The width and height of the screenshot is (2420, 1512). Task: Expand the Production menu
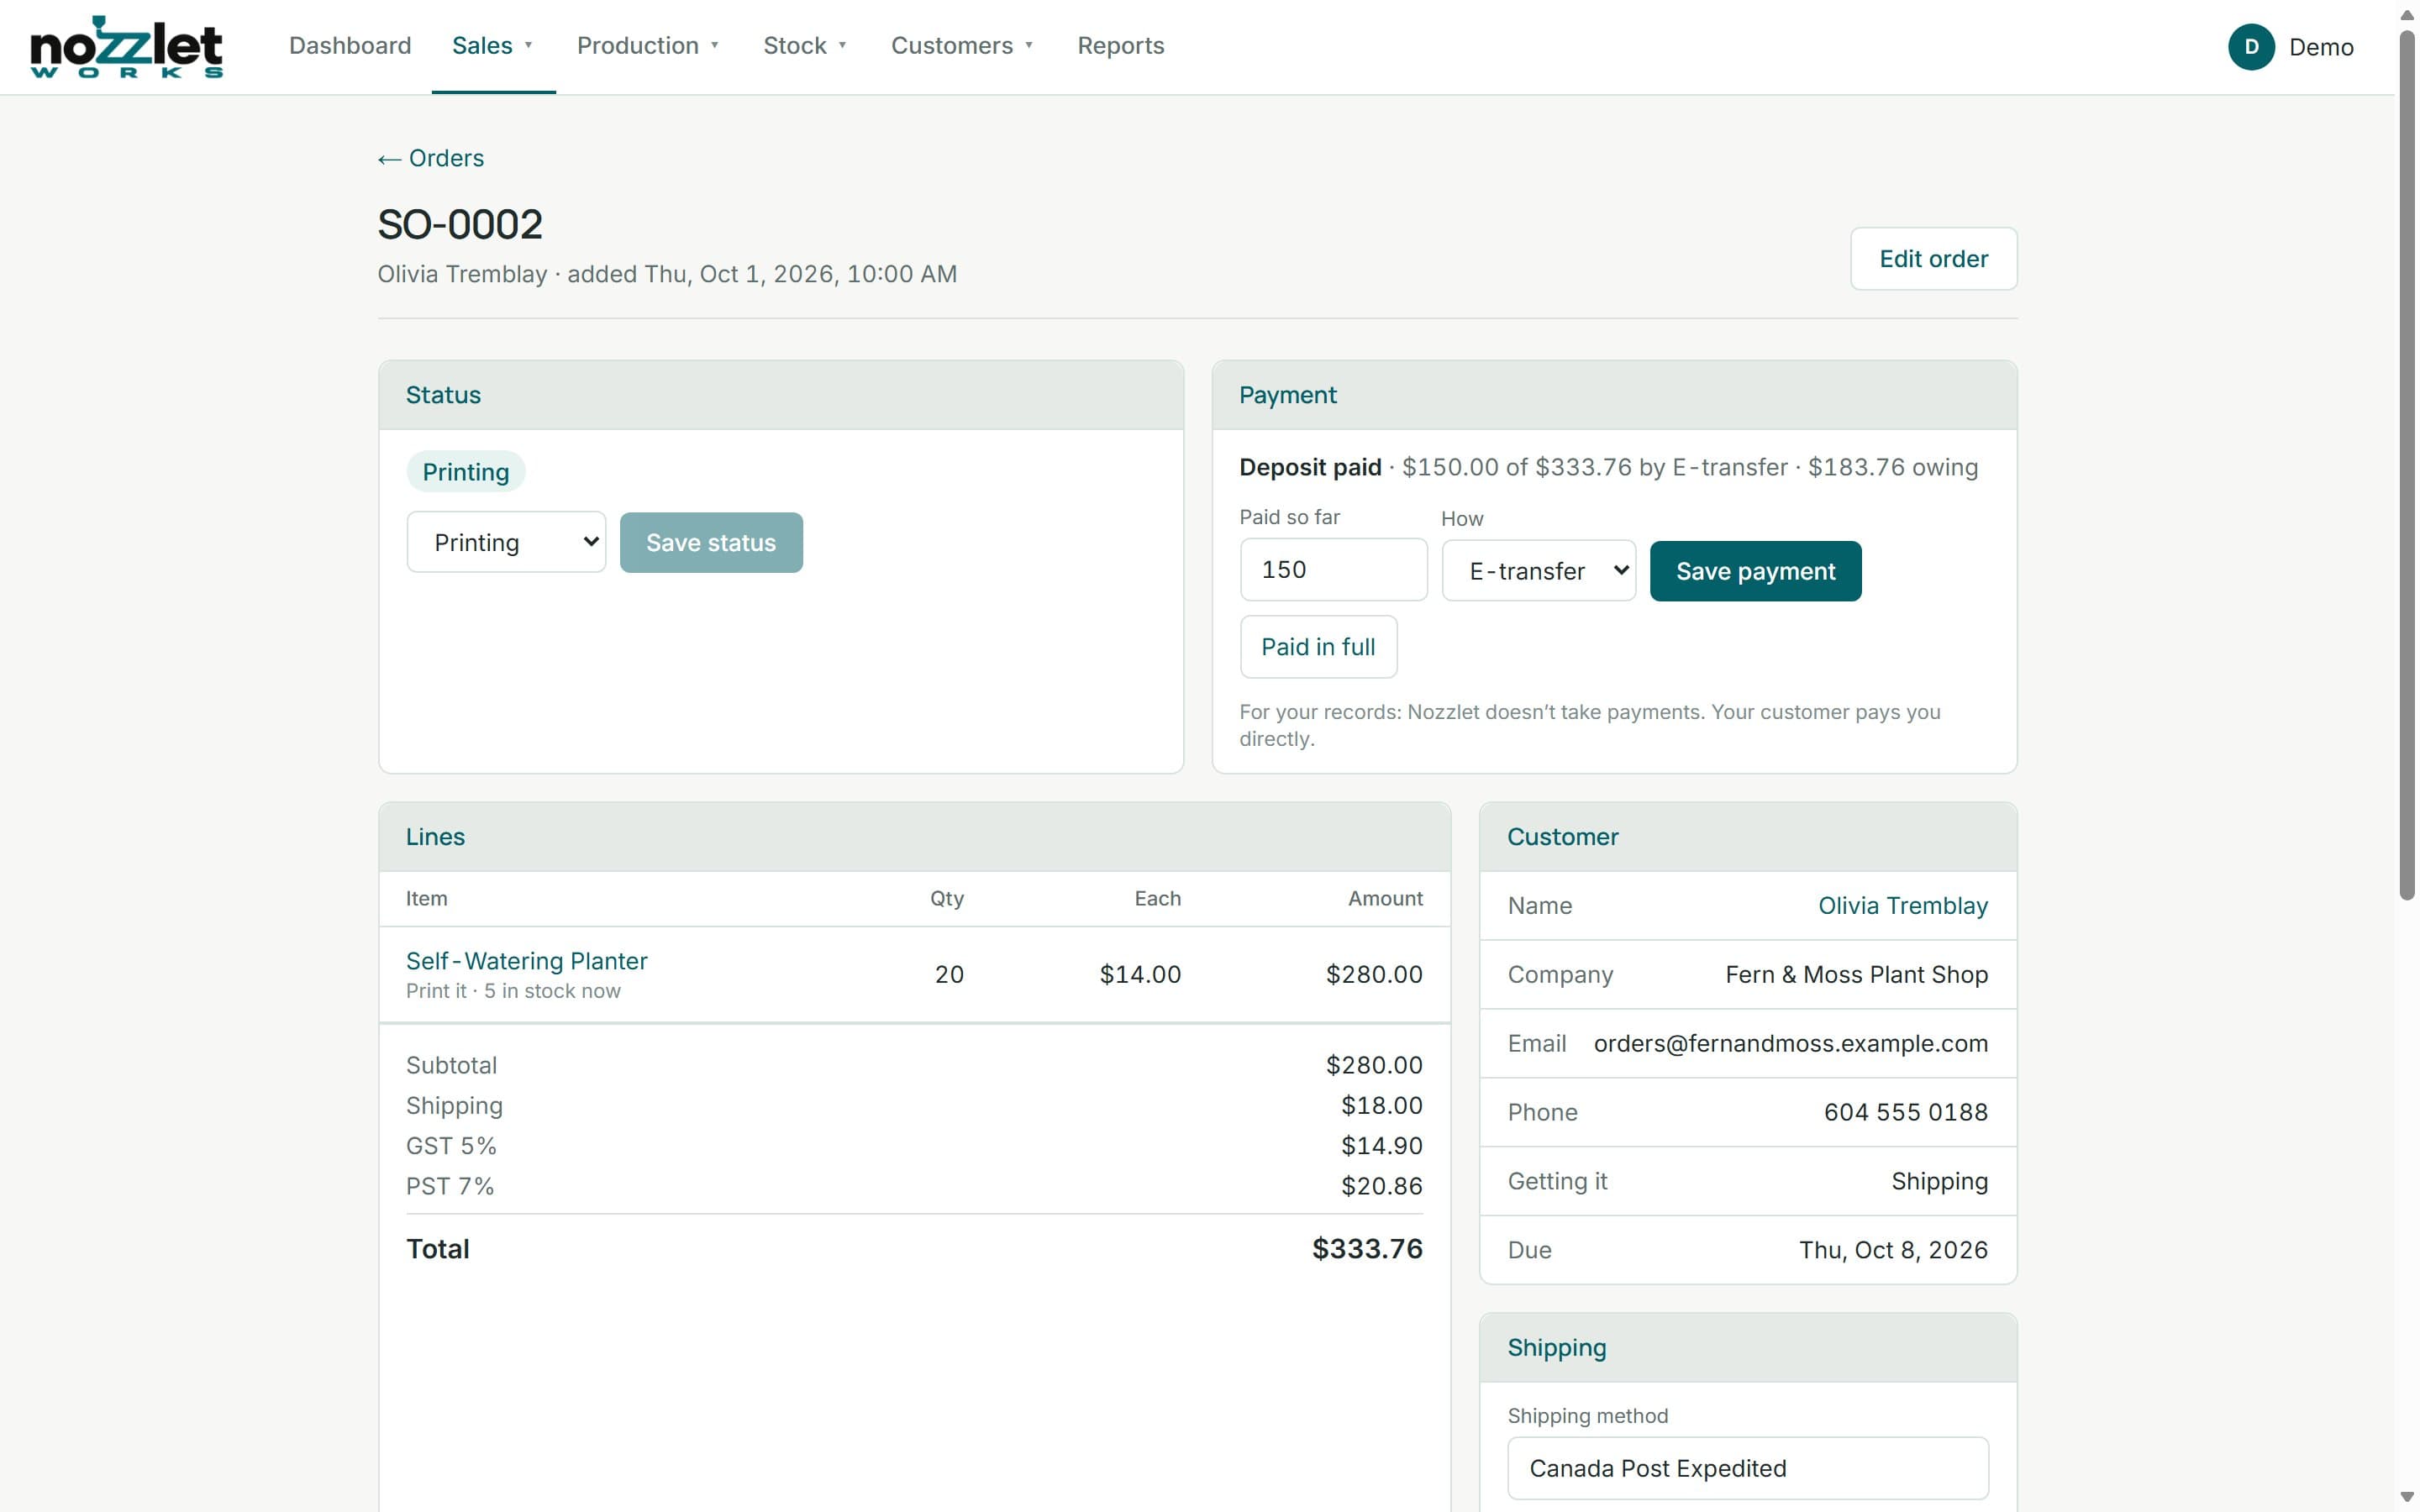649,46
